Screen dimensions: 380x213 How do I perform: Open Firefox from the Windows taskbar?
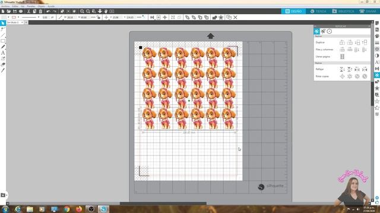(x=79, y=209)
